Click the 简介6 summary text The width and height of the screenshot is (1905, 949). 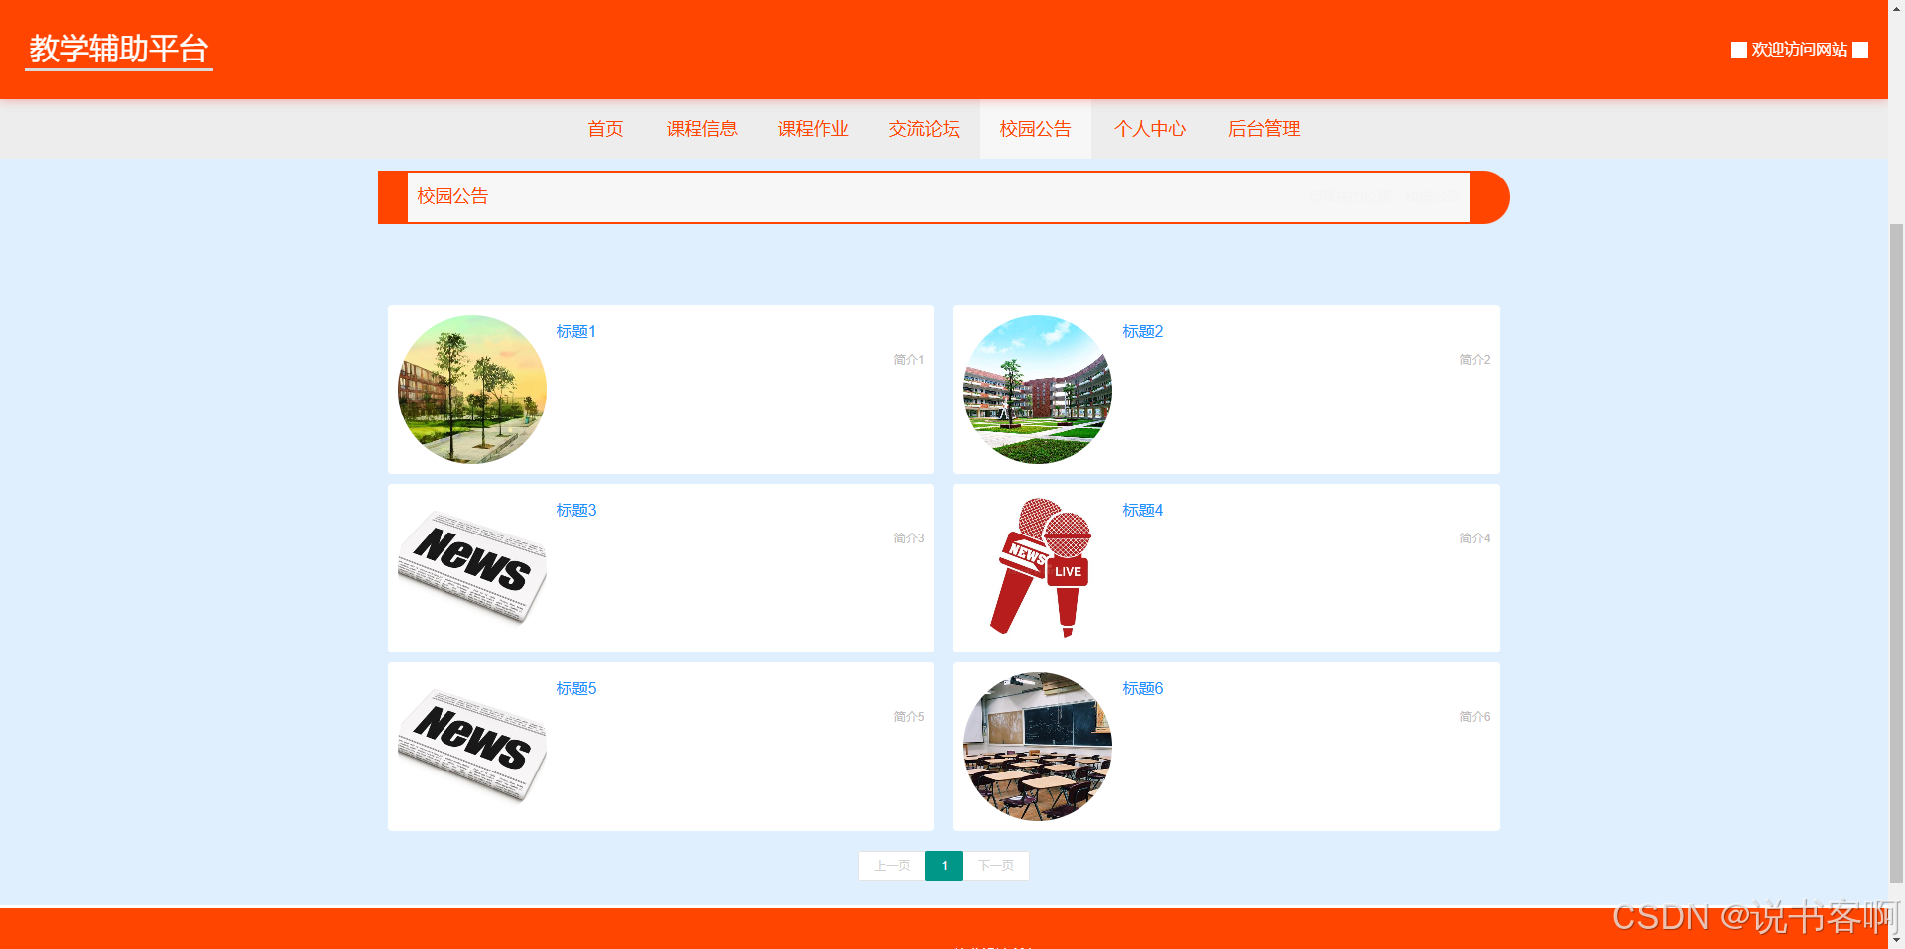pyautogui.click(x=1474, y=717)
